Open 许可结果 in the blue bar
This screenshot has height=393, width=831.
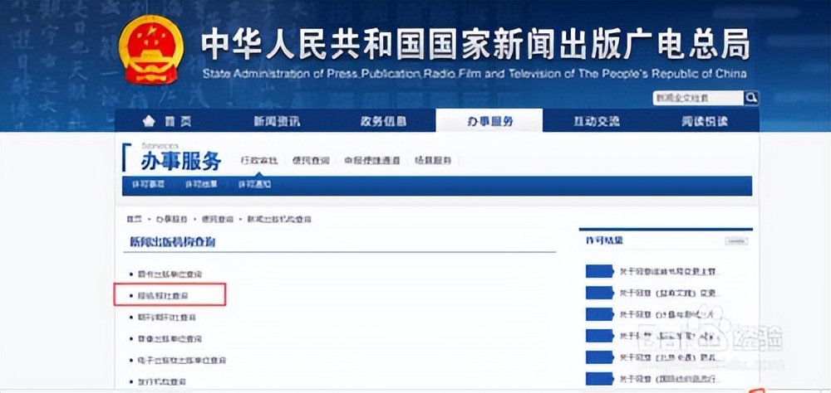pos(201,185)
